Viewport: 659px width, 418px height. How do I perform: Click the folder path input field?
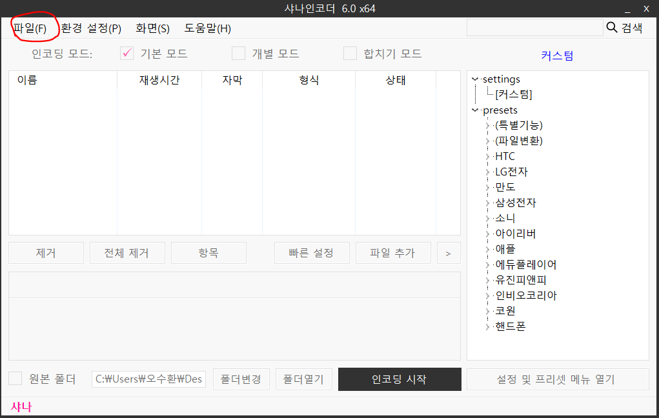point(148,379)
